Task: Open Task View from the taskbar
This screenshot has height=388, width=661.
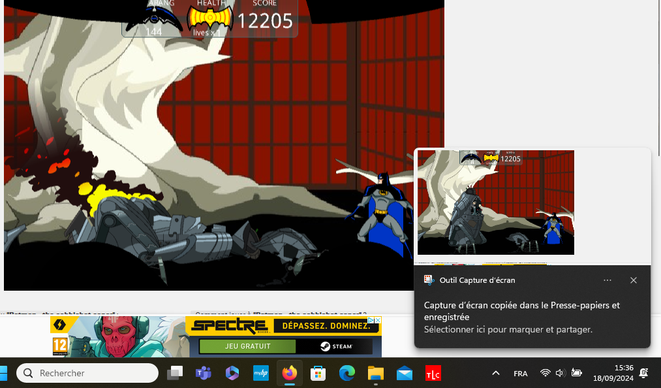Action: (x=174, y=373)
